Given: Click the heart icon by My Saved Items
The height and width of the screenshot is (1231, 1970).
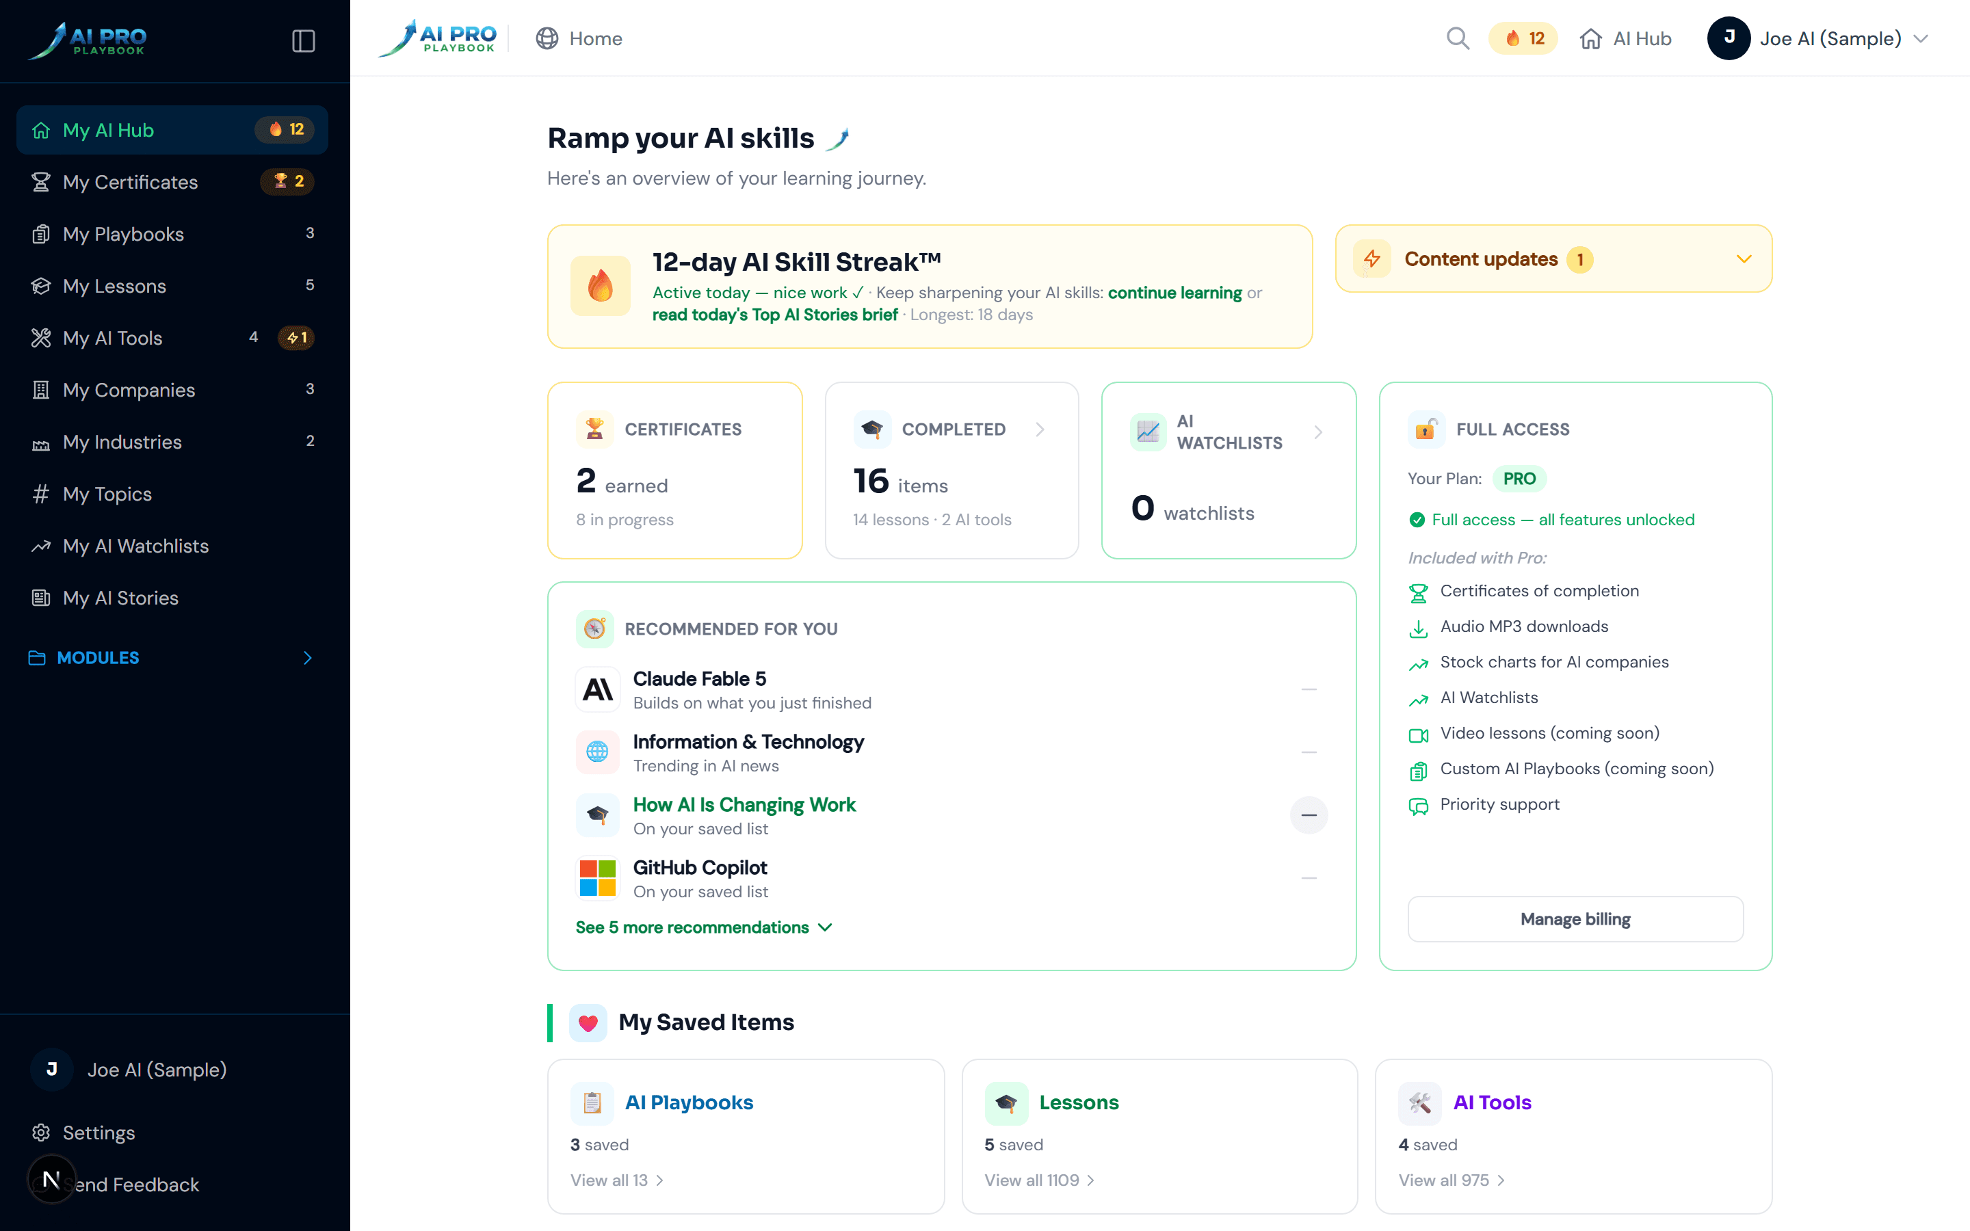Looking at the screenshot, I should [x=588, y=1022].
